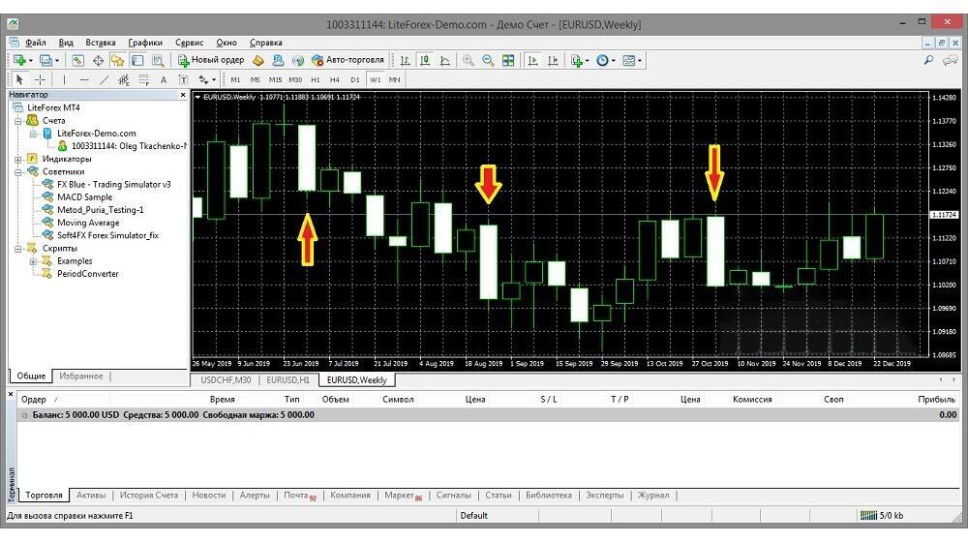The height and width of the screenshot is (542, 968).
Task: Select the text label 'A' tool
Action: (164, 79)
